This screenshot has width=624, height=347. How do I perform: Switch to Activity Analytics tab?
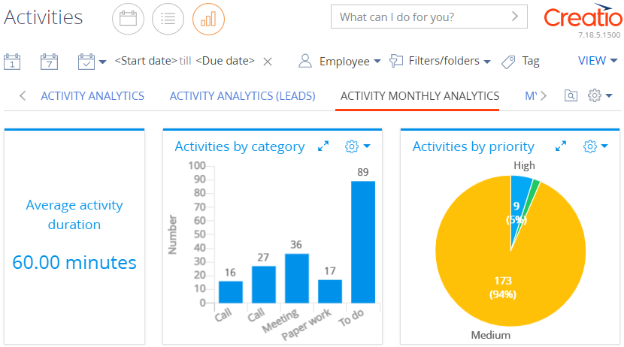click(x=92, y=96)
